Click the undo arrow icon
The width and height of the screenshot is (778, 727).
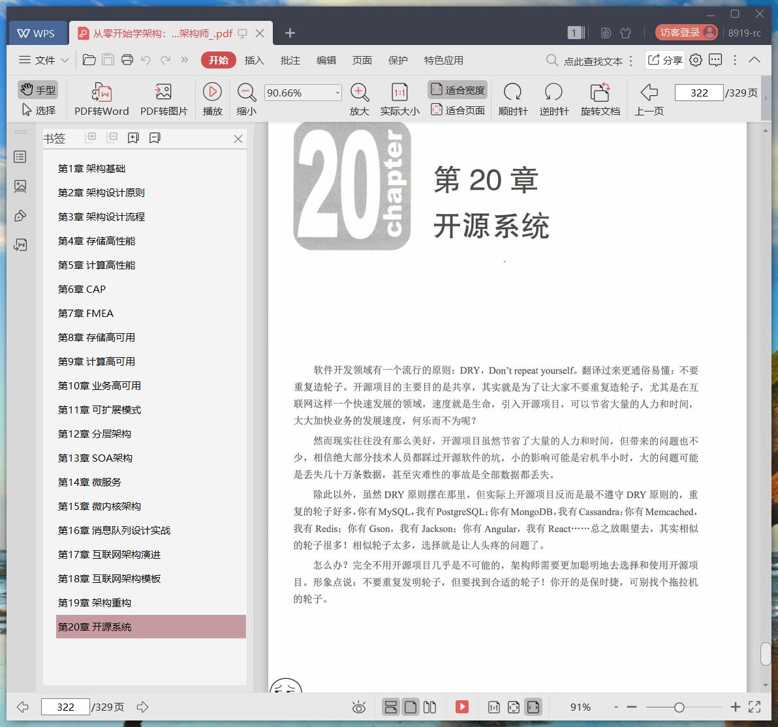[x=146, y=60]
